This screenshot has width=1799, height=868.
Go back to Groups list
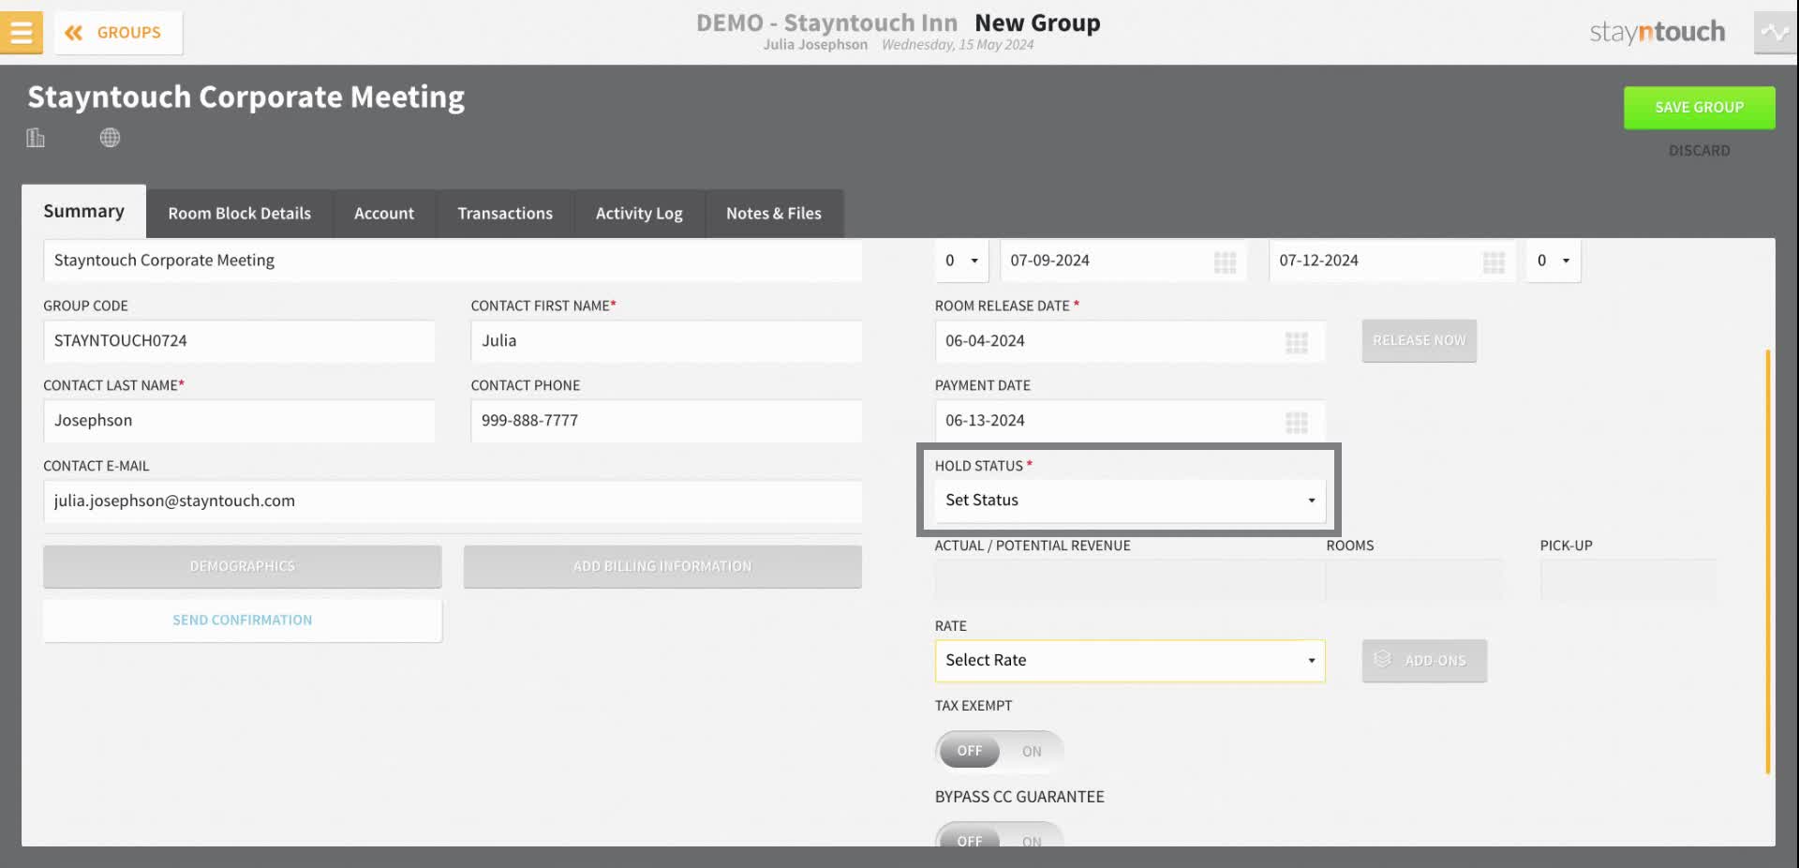(118, 33)
